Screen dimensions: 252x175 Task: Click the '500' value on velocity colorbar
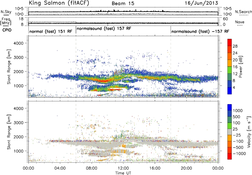point(237,117)
